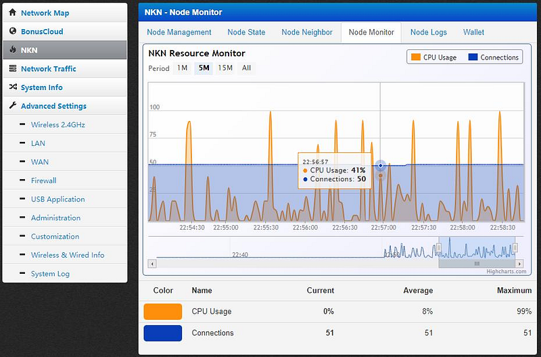Set period to 5M
The width and height of the screenshot is (541, 357).
[204, 68]
